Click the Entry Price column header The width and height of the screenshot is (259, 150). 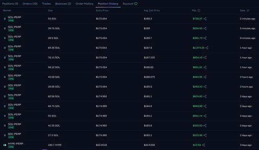click(x=102, y=11)
